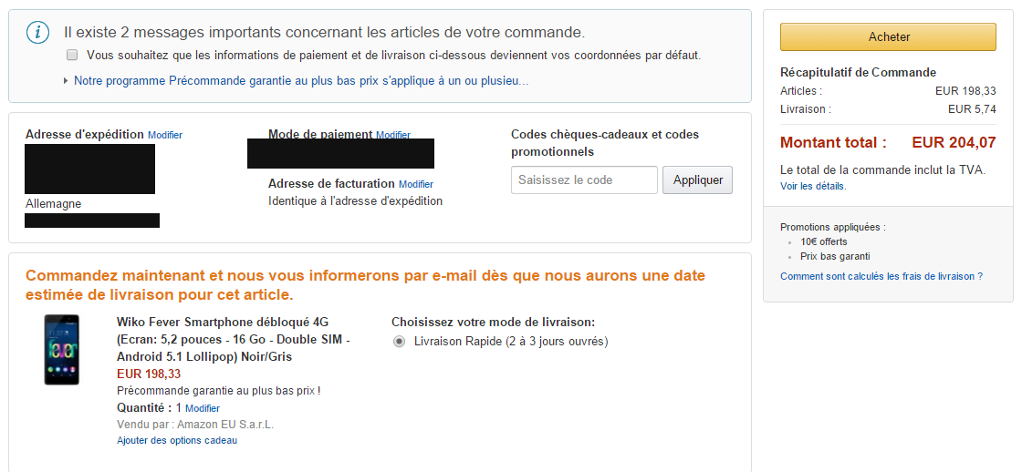
Task: Click Modifier next to Adresse de facturation
Action: pyautogui.click(x=416, y=184)
